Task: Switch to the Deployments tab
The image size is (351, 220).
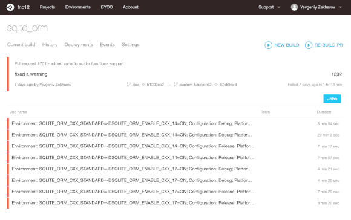Action: 79,45
